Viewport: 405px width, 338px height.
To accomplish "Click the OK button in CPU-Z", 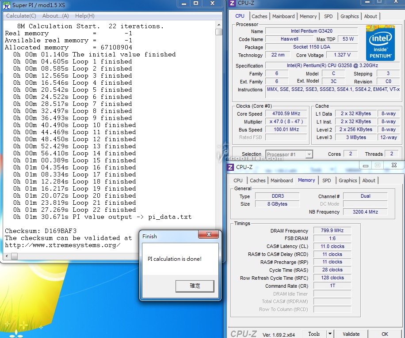I will pyautogui.click(x=385, y=334).
